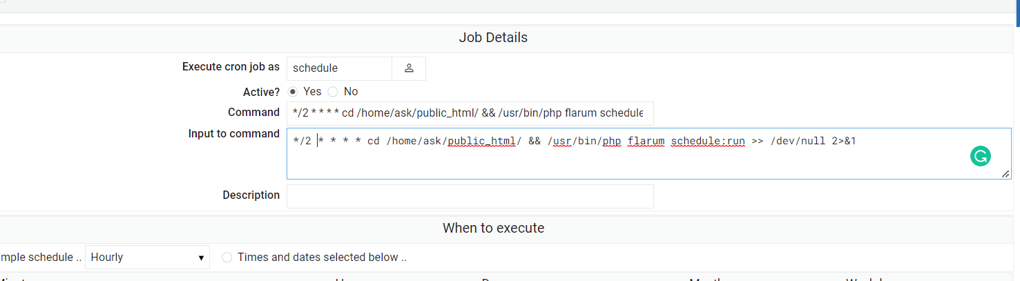The height and width of the screenshot is (281, 1020).
Task: Click the 'Execute cron job as' username field
Action: pos(339,68)
